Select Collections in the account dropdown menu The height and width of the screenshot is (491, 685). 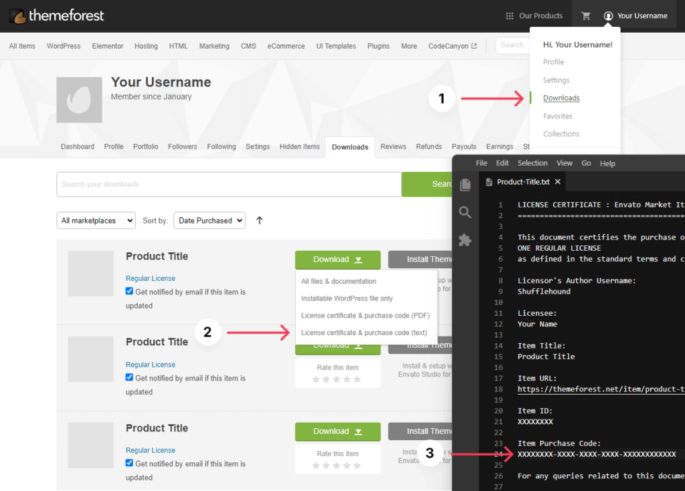click(561, 134)
